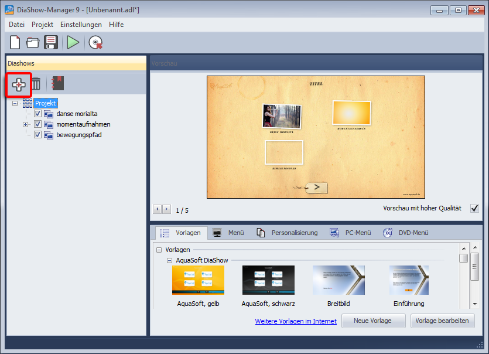Start playback with the green play icon
The width and height of the screenshot is (489, 354).
(x=73, y=42)
